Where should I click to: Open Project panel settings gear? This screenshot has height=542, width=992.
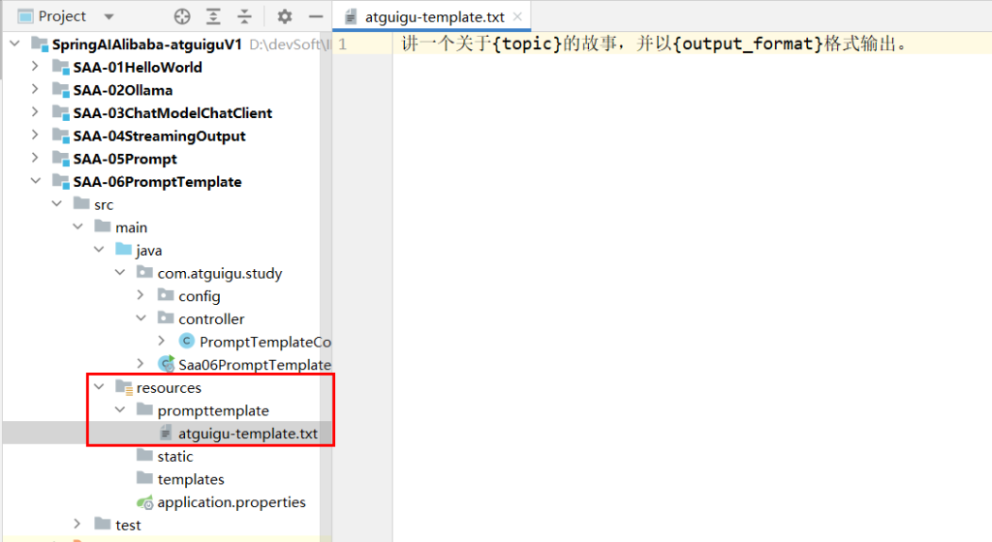284,16
